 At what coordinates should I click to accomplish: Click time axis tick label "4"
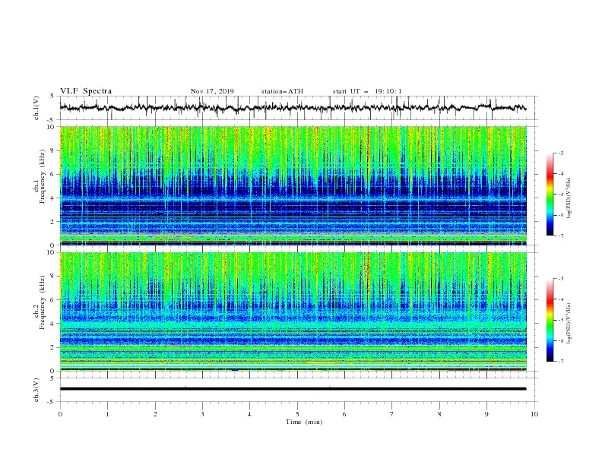(x=249, y=414)
